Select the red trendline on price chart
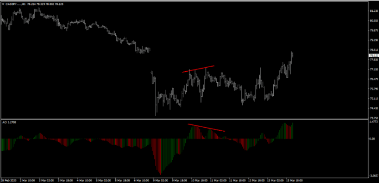 coord(198,69)
